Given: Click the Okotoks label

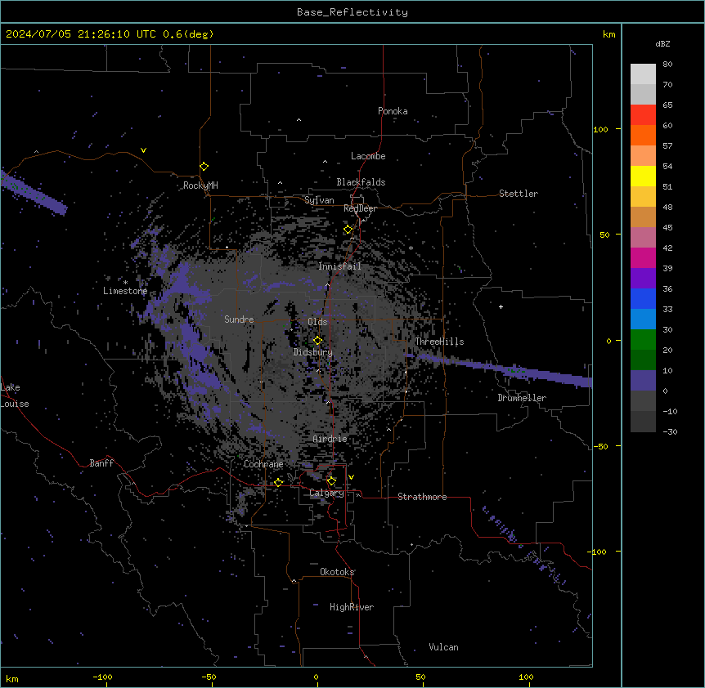Looking at the screenshot, I should (x=337, y=572).
